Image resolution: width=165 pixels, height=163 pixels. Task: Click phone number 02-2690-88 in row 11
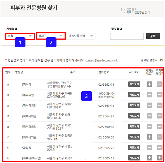point(106,127)
